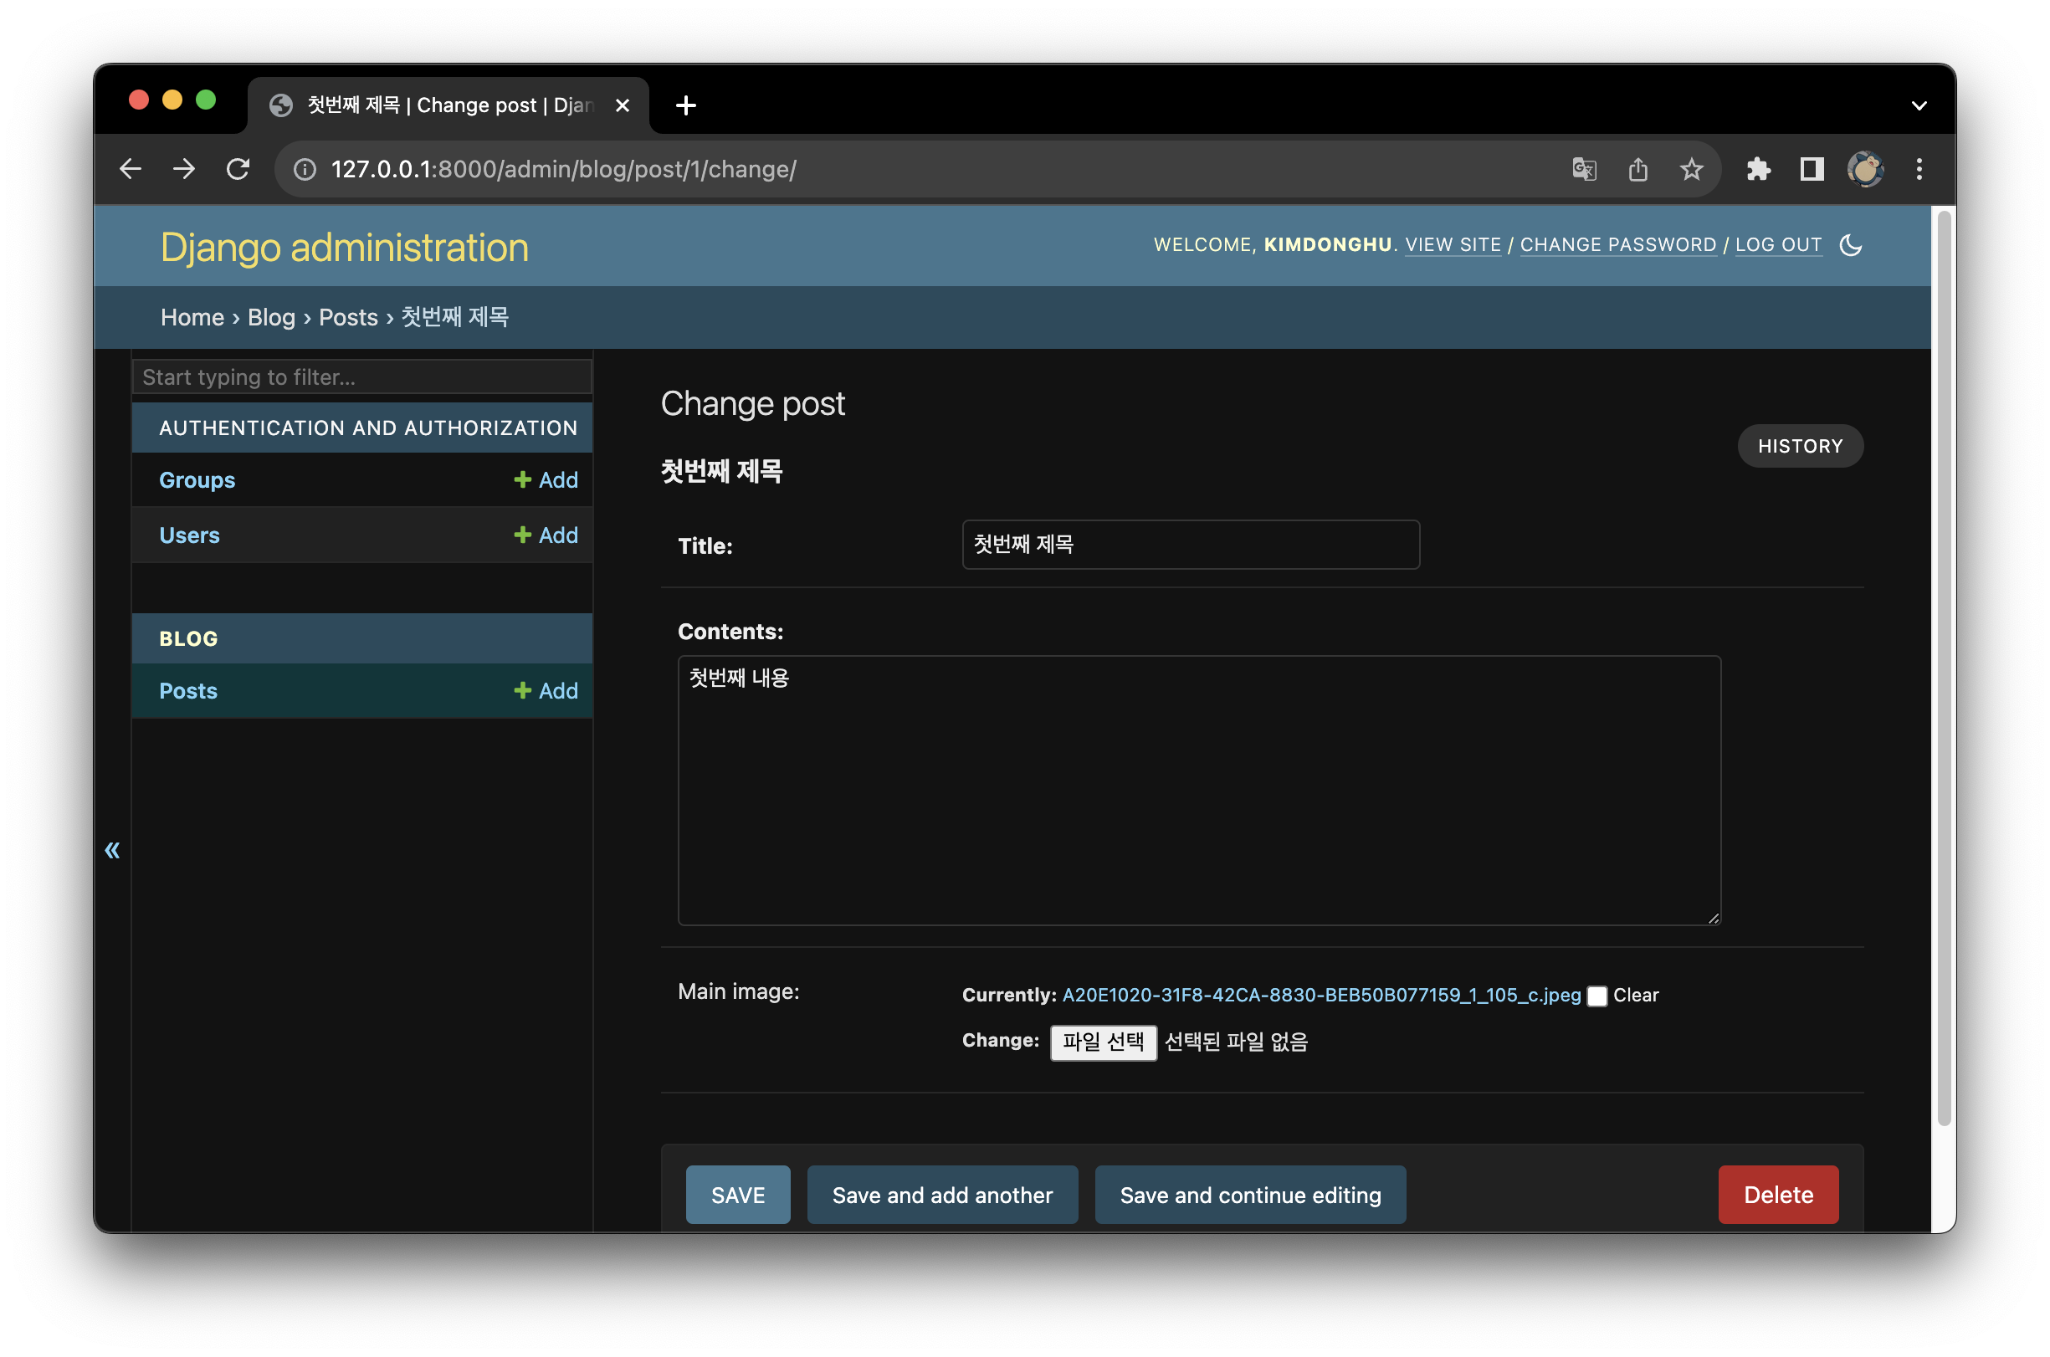Open the View Site link
The width and height of the screenshot is (2050, 1357).
[x=1453, y=245]
